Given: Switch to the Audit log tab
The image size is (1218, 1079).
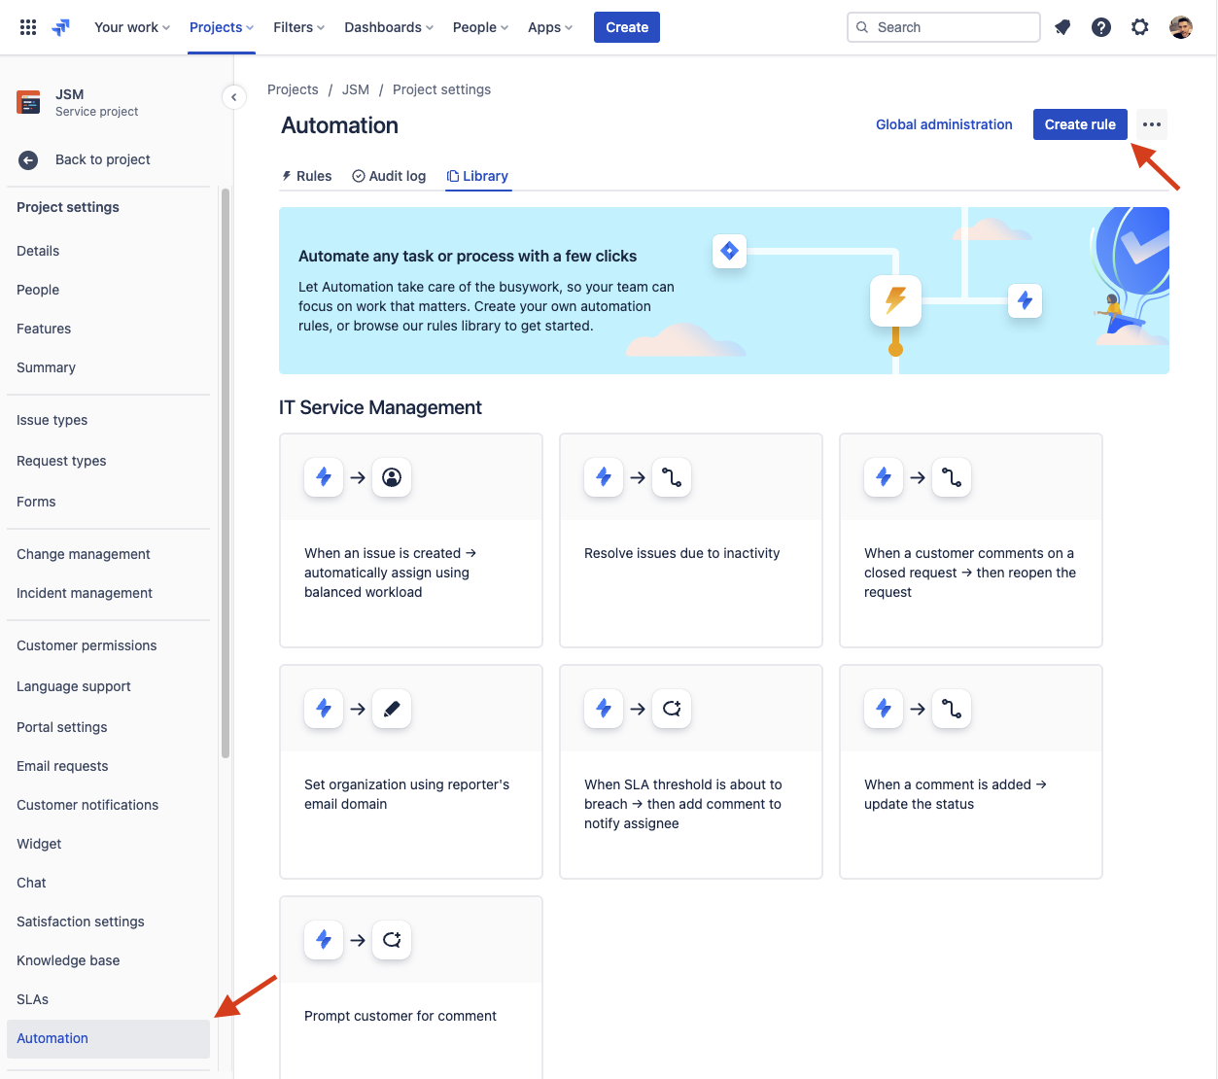Looking at the screenshot, I should pyautogui.click(x=389, y=176).
